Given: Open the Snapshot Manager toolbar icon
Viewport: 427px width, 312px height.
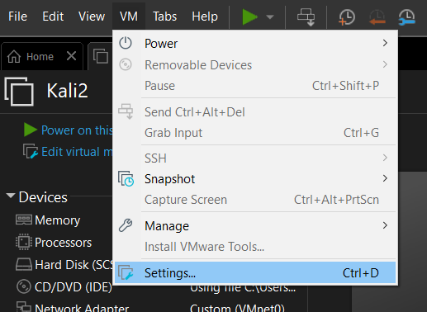Looking at the screenshot, I should pos(407,17).
